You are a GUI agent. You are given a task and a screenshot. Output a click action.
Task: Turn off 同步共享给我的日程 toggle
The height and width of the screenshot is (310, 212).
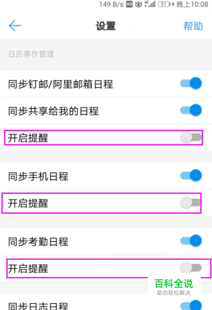[191, 110]
